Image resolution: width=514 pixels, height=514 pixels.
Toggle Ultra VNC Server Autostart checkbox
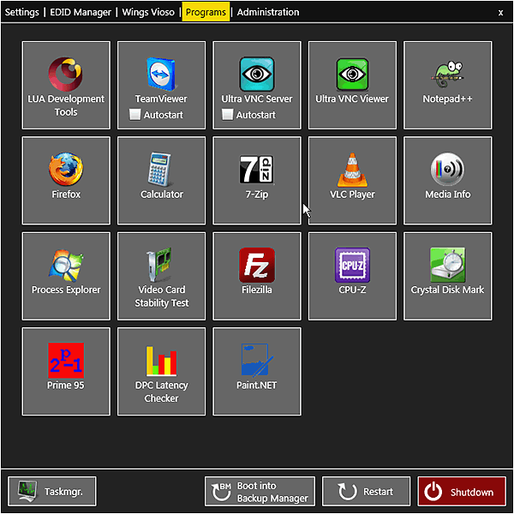(x=227, y=115)
